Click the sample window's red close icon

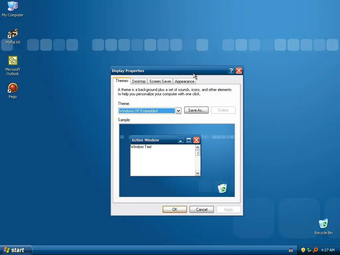click(x=197, y=140)
